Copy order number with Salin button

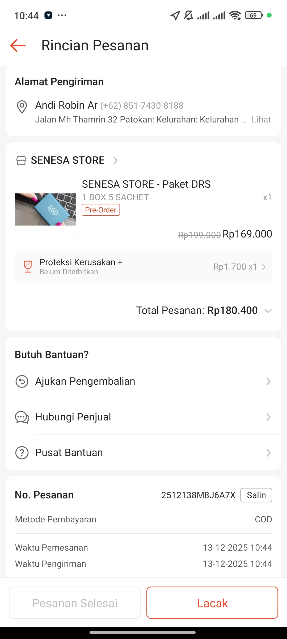256,495
